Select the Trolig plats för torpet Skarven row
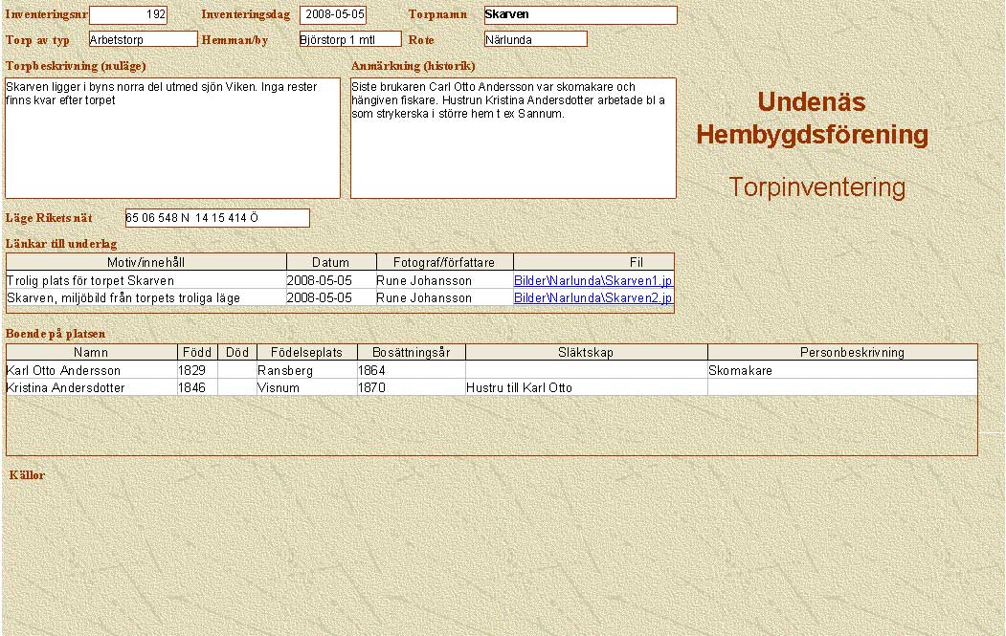 tap(145, 281)
